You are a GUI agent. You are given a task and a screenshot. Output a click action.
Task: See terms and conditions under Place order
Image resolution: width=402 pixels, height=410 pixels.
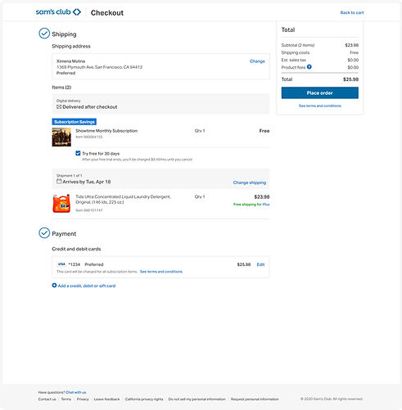320,106
